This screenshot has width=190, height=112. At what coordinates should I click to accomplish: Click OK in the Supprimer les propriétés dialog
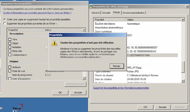(x=60, y=93)
